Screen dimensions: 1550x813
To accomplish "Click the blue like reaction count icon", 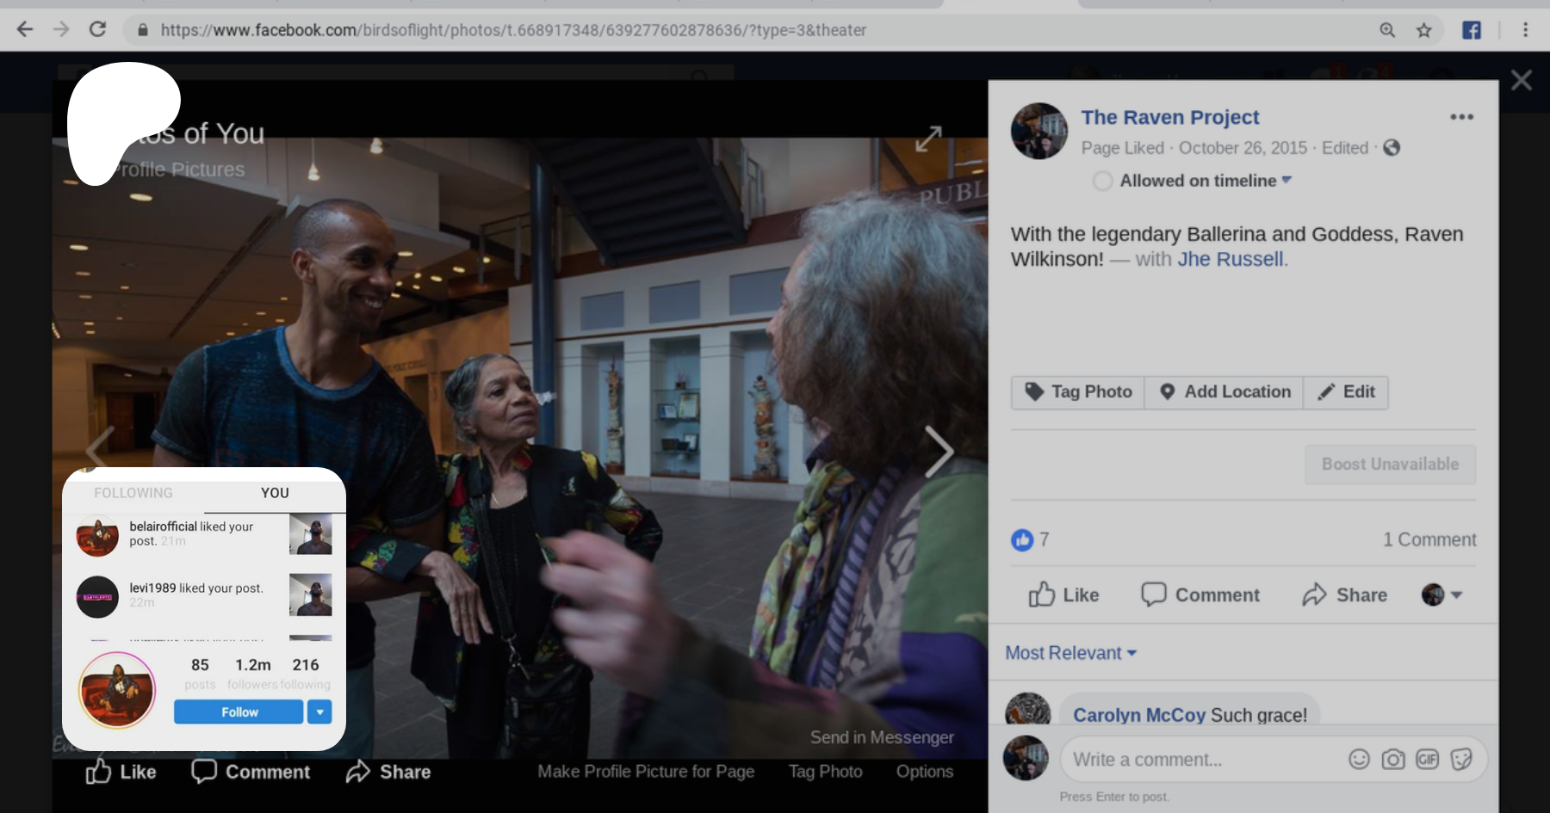I will click(x=1022, y=539).
